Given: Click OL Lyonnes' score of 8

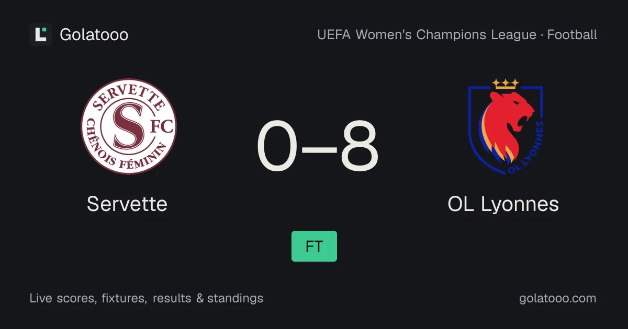Looking at the screenshot, I should [359, 147].
